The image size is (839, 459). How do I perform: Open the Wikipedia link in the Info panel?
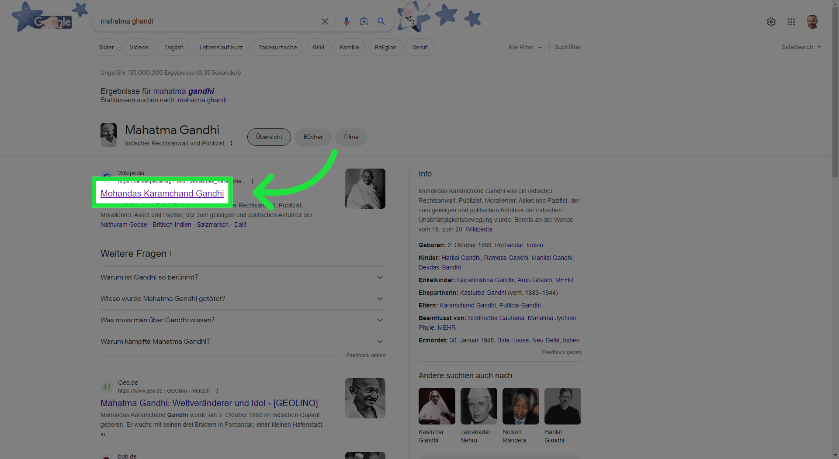click(x=478, y=229)
